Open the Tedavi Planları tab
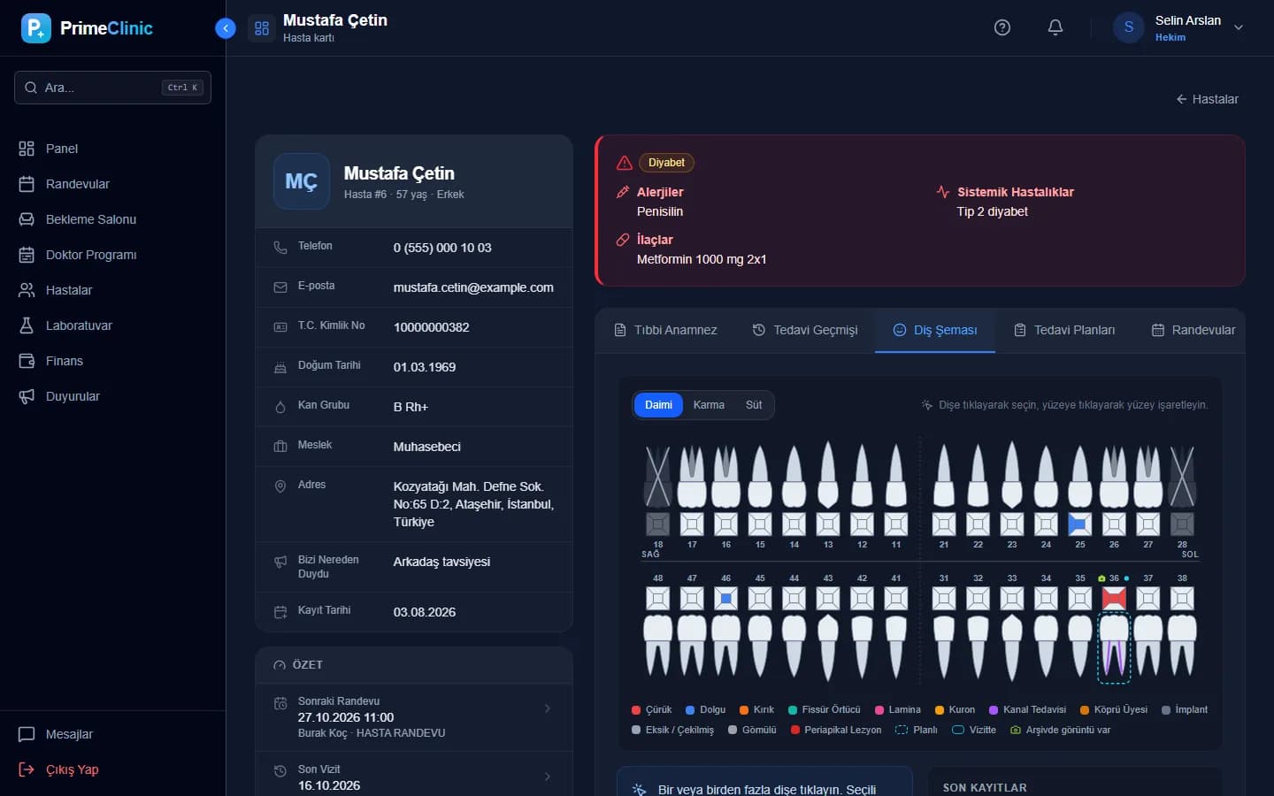The height and width of the screenshot is (796, 1274). pos(1064,330)
